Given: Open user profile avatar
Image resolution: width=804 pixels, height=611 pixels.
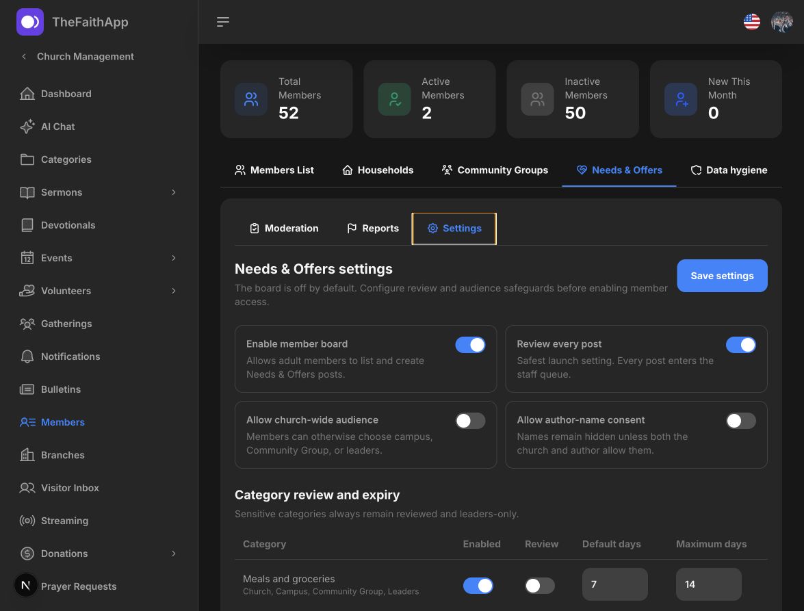Looking at the screenshot, I should click(x=781, y=21).
